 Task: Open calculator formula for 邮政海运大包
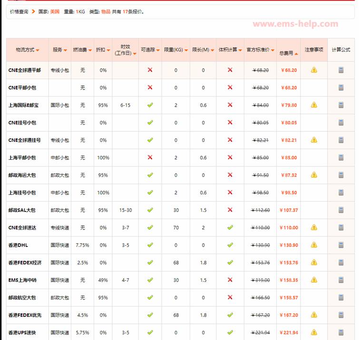341,175
